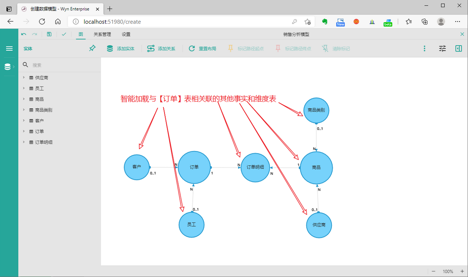The height and width of the screenshot is (277, 468).
Task: Click the table icon beside 客户 in the entity list
Action: pos(31,121)
